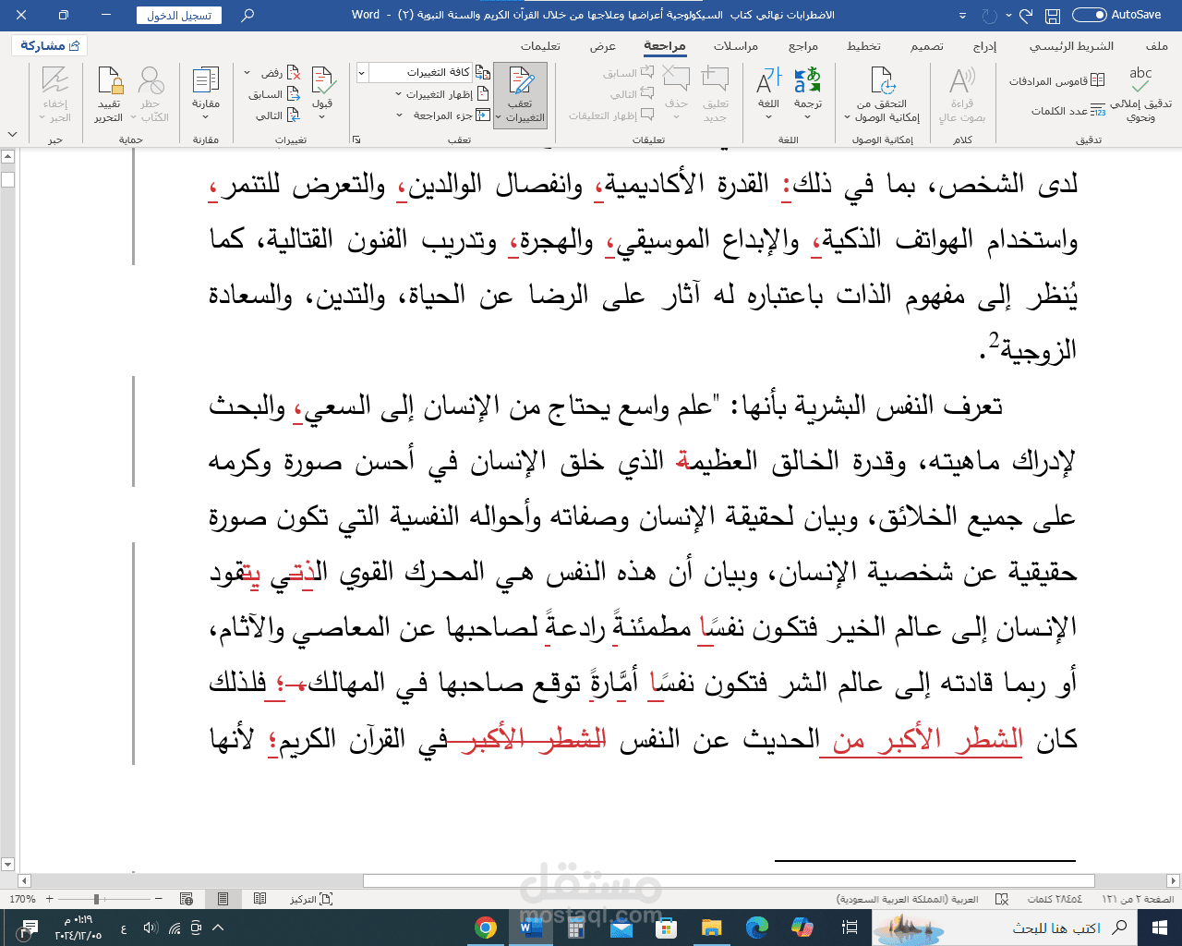The image size is (1182, 946).
Task: Expand Show Markup (إظهار التغييرات) menu
Action: point(443,94)
